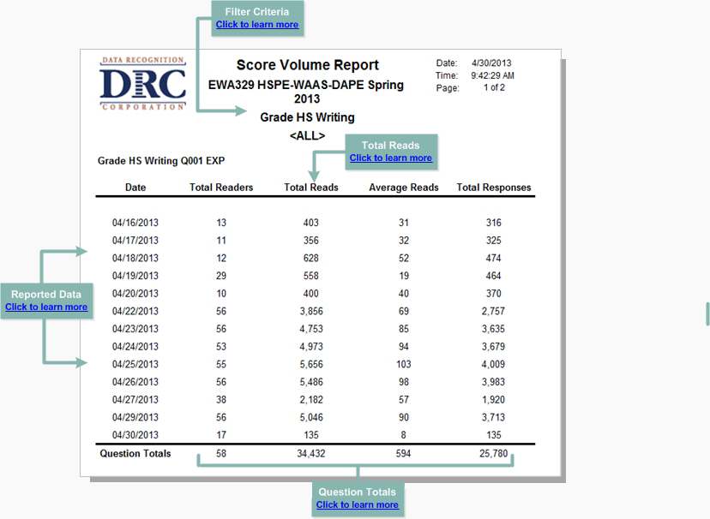Click the 34,432 total reads value
710x519 pixels.
coord(311,454)
